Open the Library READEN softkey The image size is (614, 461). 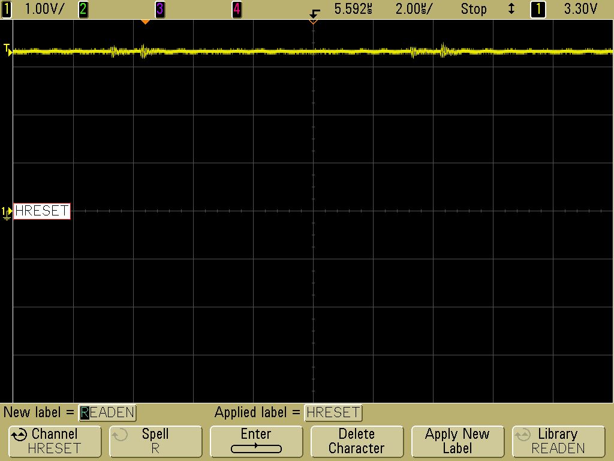pos(558,441)
